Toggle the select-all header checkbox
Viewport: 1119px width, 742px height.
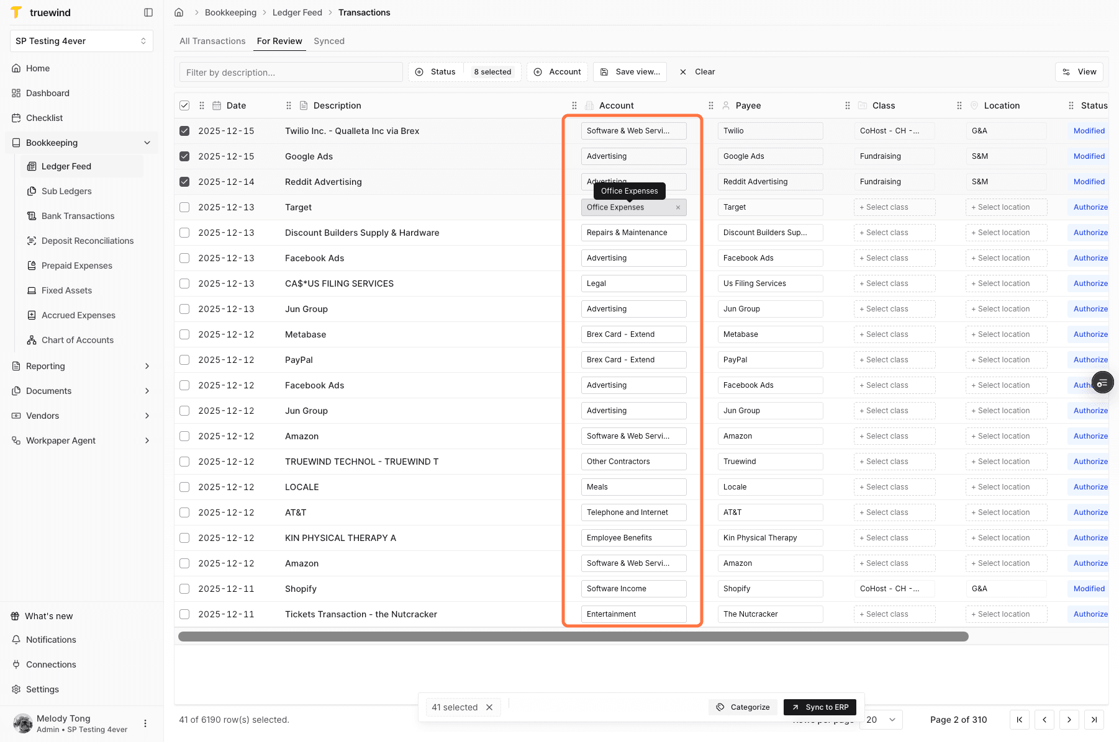(184, 105)
